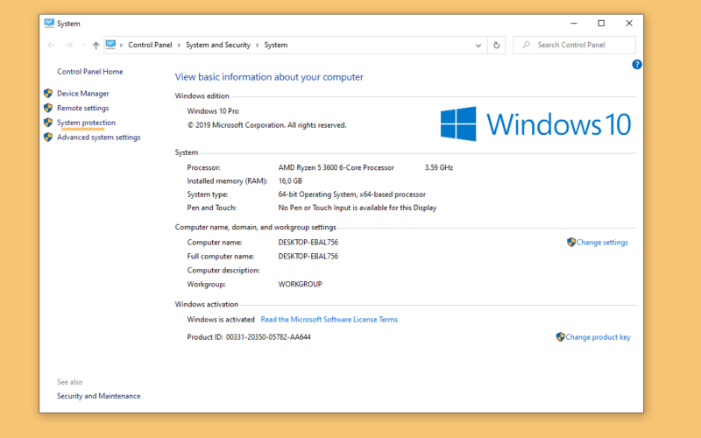Click the System window title bar icon
The width and height of the screenshot is (701, 438).
[49, 24]
